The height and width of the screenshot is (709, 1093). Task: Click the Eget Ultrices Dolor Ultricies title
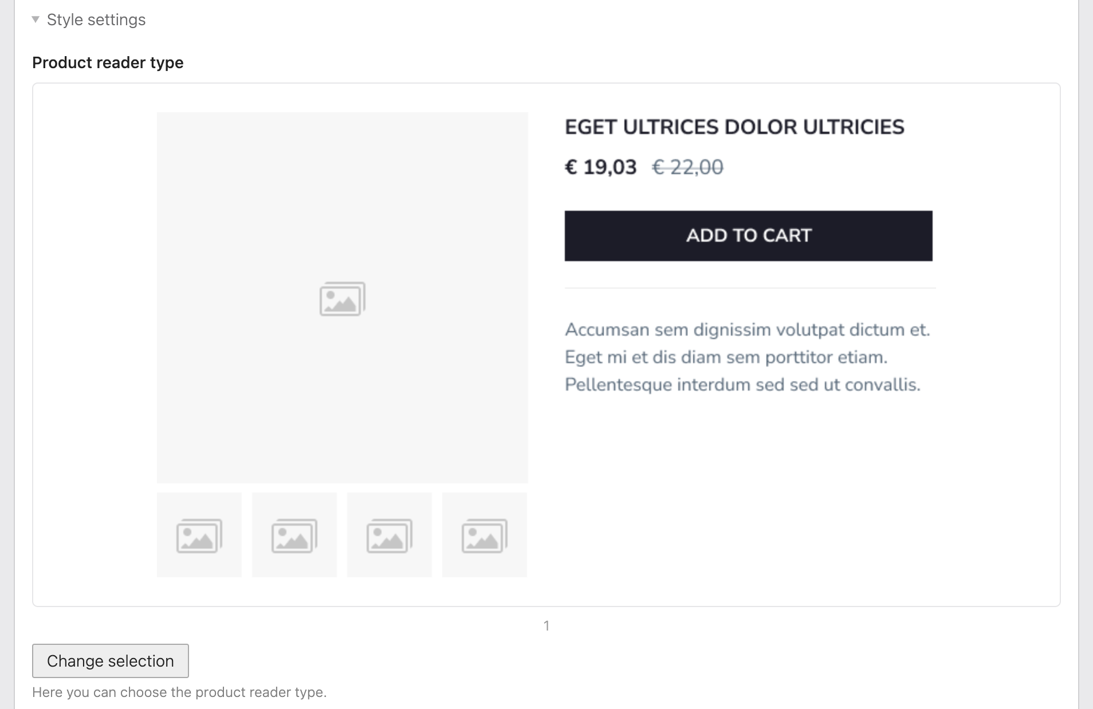(734, 127)
